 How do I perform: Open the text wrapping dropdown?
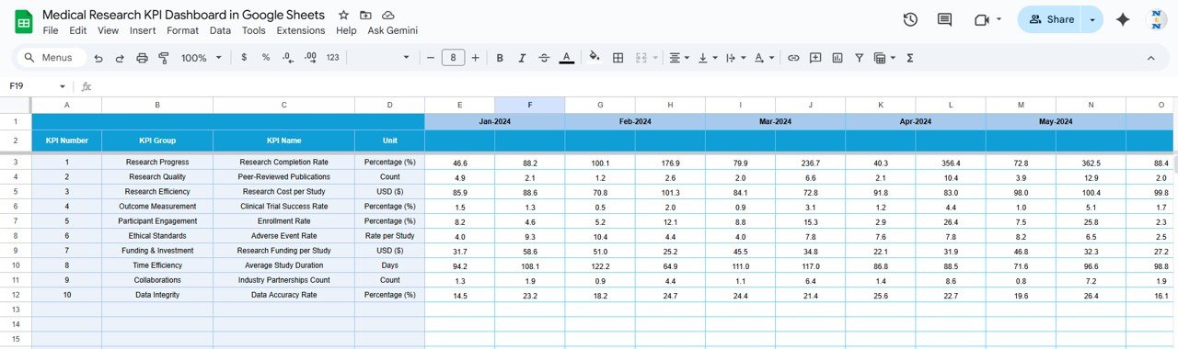(735, 58)
